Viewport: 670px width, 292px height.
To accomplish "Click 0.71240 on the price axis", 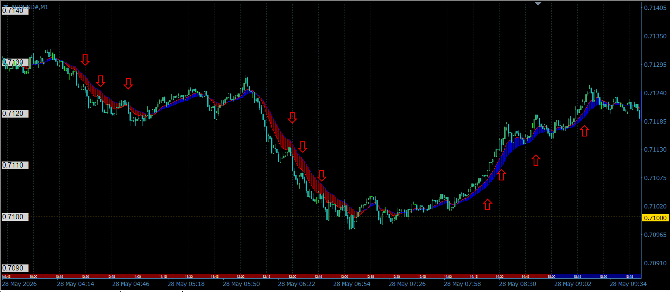I will click(656, 93).
